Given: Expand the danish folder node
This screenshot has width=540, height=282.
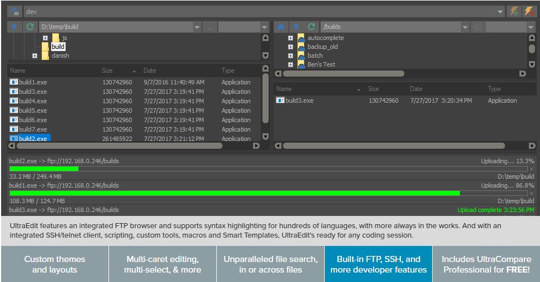Looking at the screenshot, I should [x=34, y=56].
